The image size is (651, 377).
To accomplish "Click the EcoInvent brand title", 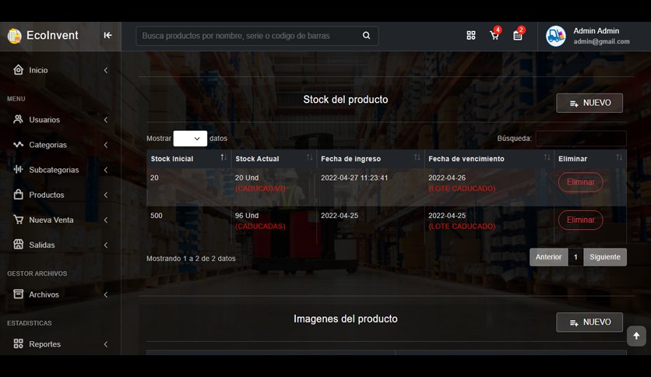I will coord(52,35).
